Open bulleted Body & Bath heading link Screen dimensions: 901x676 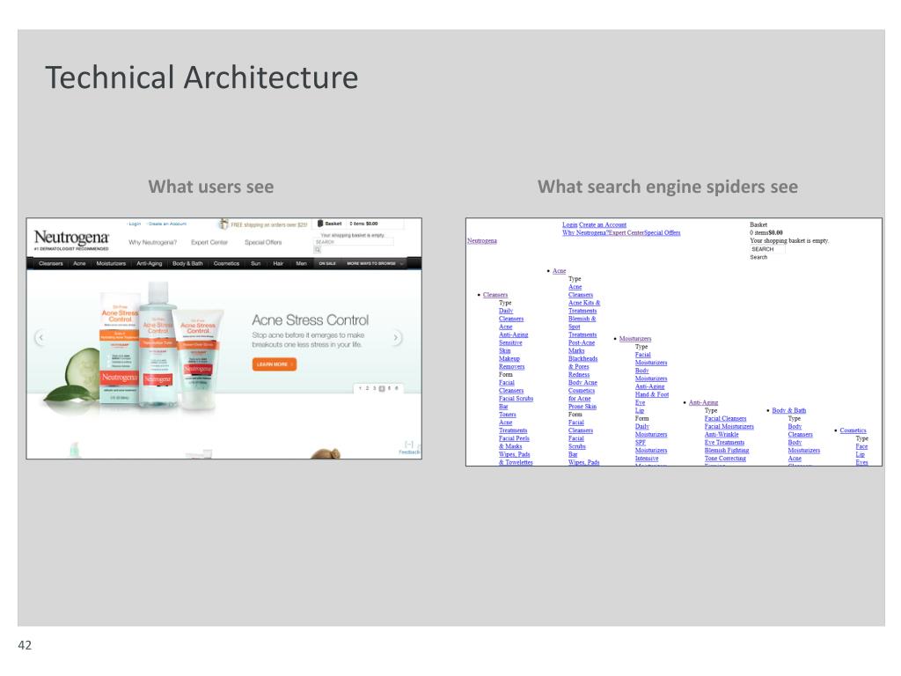(x=789, y=410)
